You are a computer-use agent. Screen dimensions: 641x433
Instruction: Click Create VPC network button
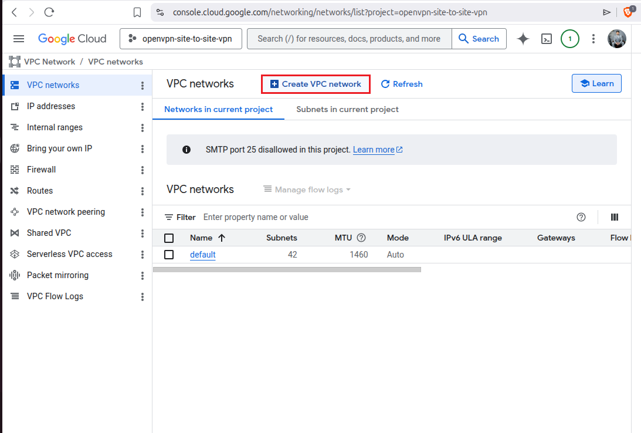tap(316, 84)
